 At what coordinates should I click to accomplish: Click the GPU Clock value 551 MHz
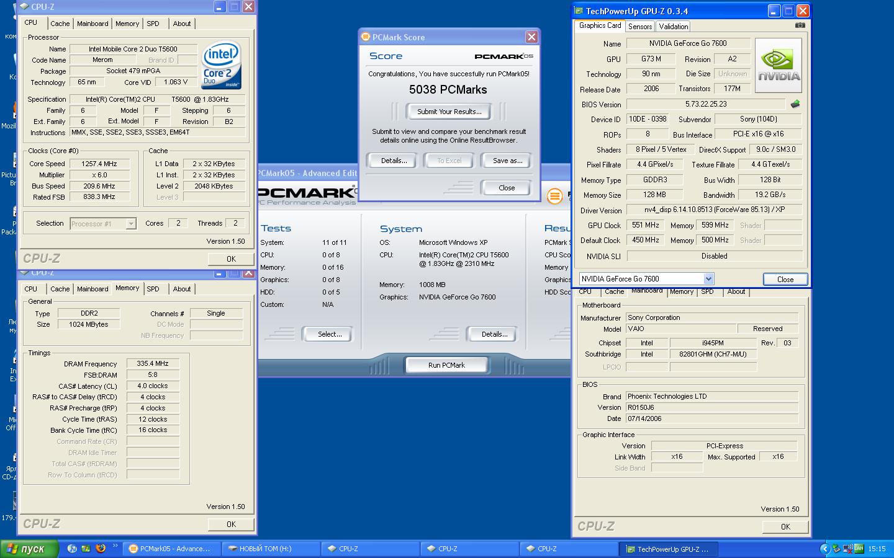point(645,225)
